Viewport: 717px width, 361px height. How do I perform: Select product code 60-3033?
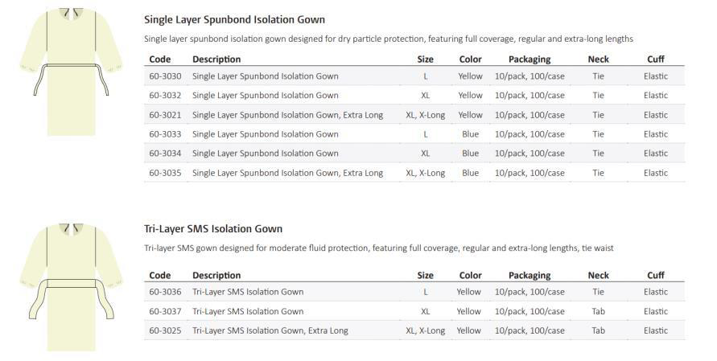[165, 134]
